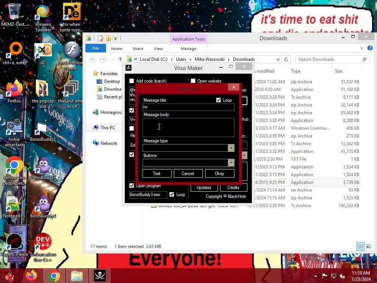This screenshot has height=283, width=377.
Task: Select Homegroup in navigation pane
Action: 108,112
